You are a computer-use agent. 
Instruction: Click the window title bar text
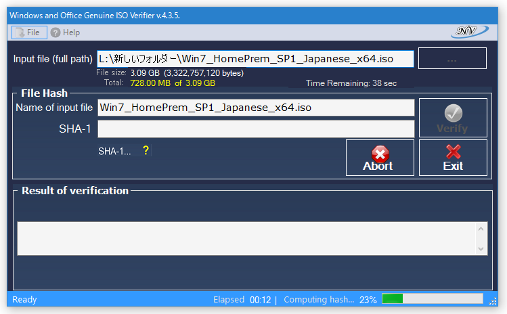pos(95,15)
